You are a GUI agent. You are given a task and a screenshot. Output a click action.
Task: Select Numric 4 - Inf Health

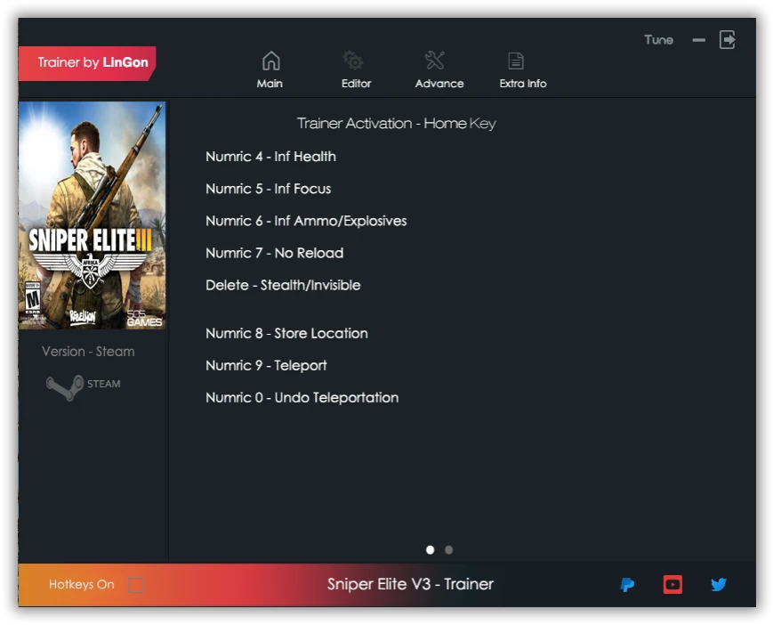[x=270, y=157]
